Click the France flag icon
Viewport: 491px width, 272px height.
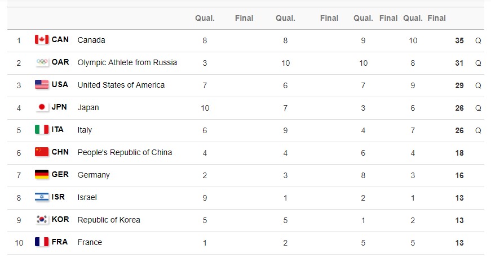click(x=42, y=242)
